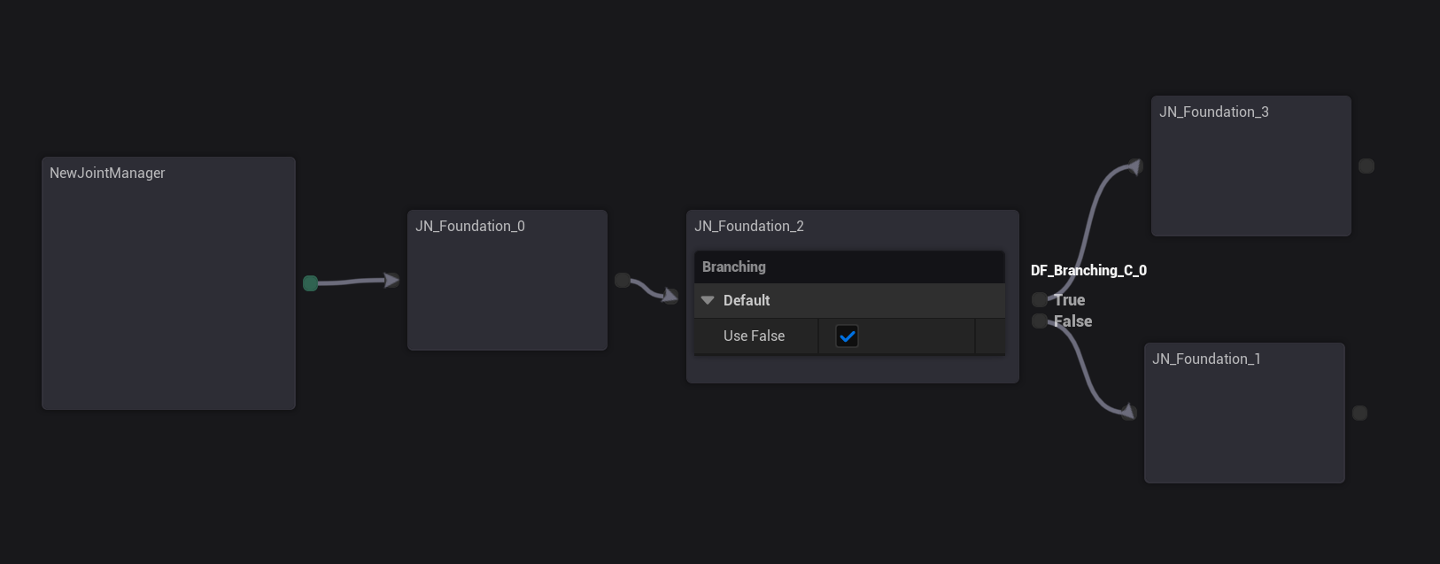Click the True output pin
This screenshot has width=1440, height=564.
(x=1039, y=300)
